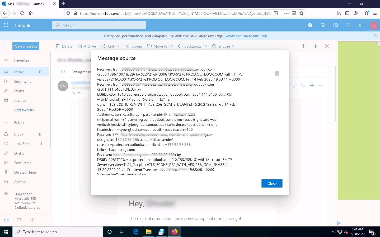Archive the open message
380x237 pixels.
pos(87,46)
